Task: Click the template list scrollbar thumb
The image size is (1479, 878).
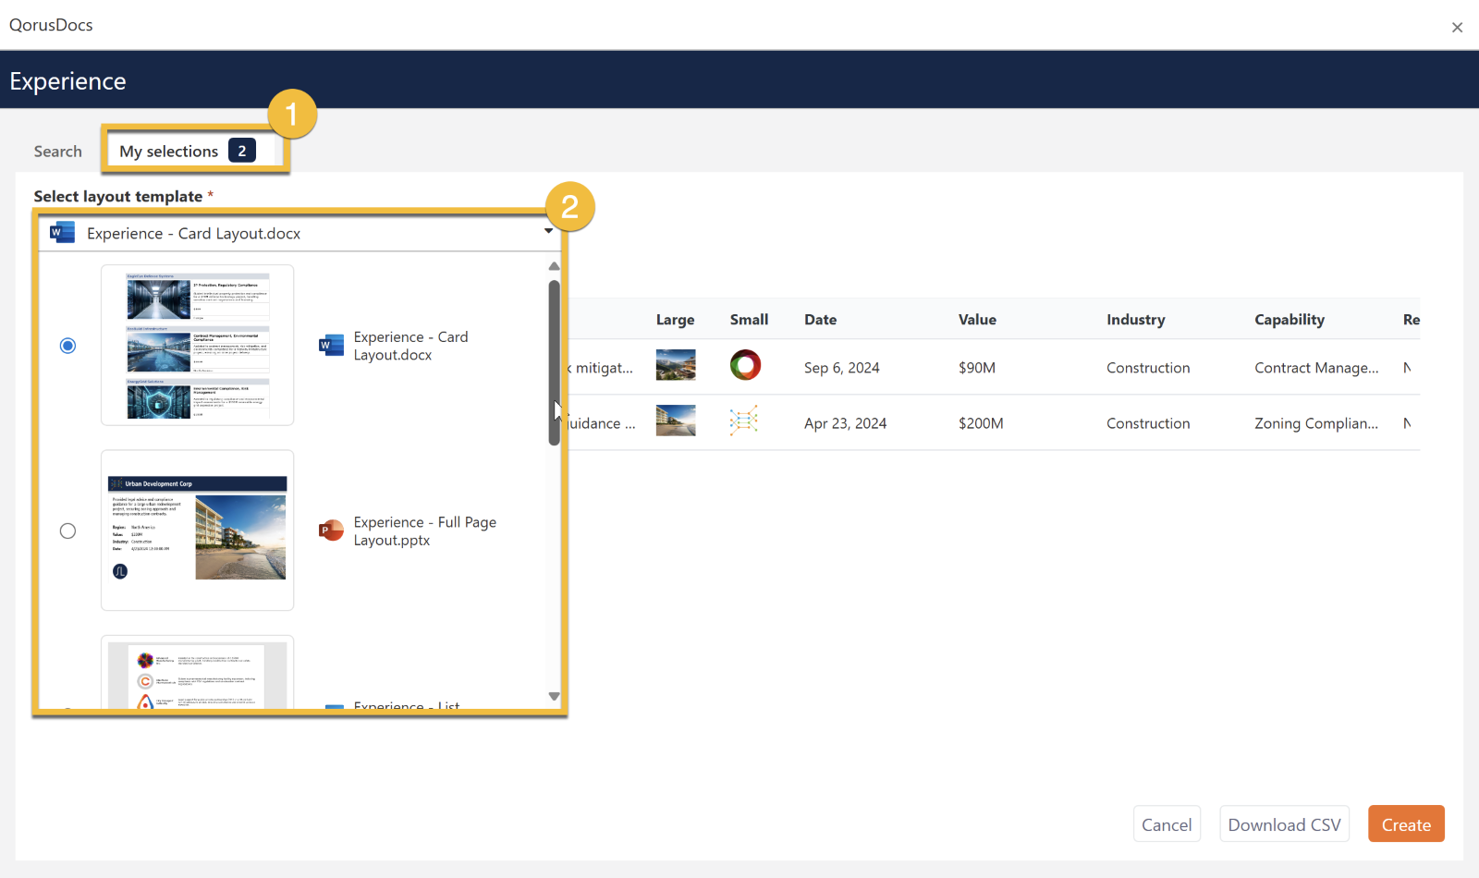Action: click(x=555, y=362)
